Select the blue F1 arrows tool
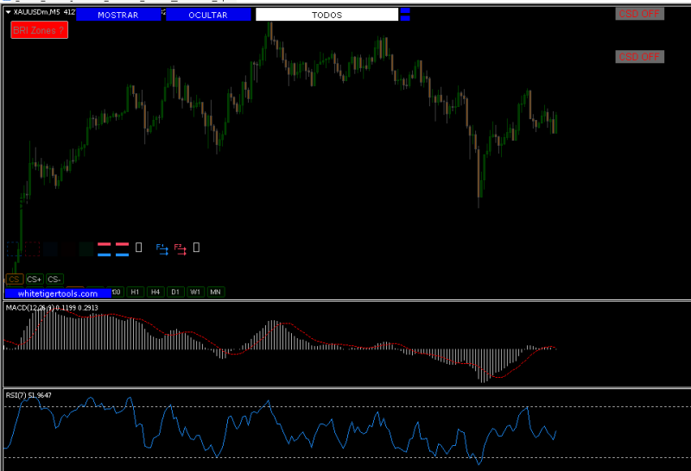This screenshot has width=691, height=471. tap(162, 249)
